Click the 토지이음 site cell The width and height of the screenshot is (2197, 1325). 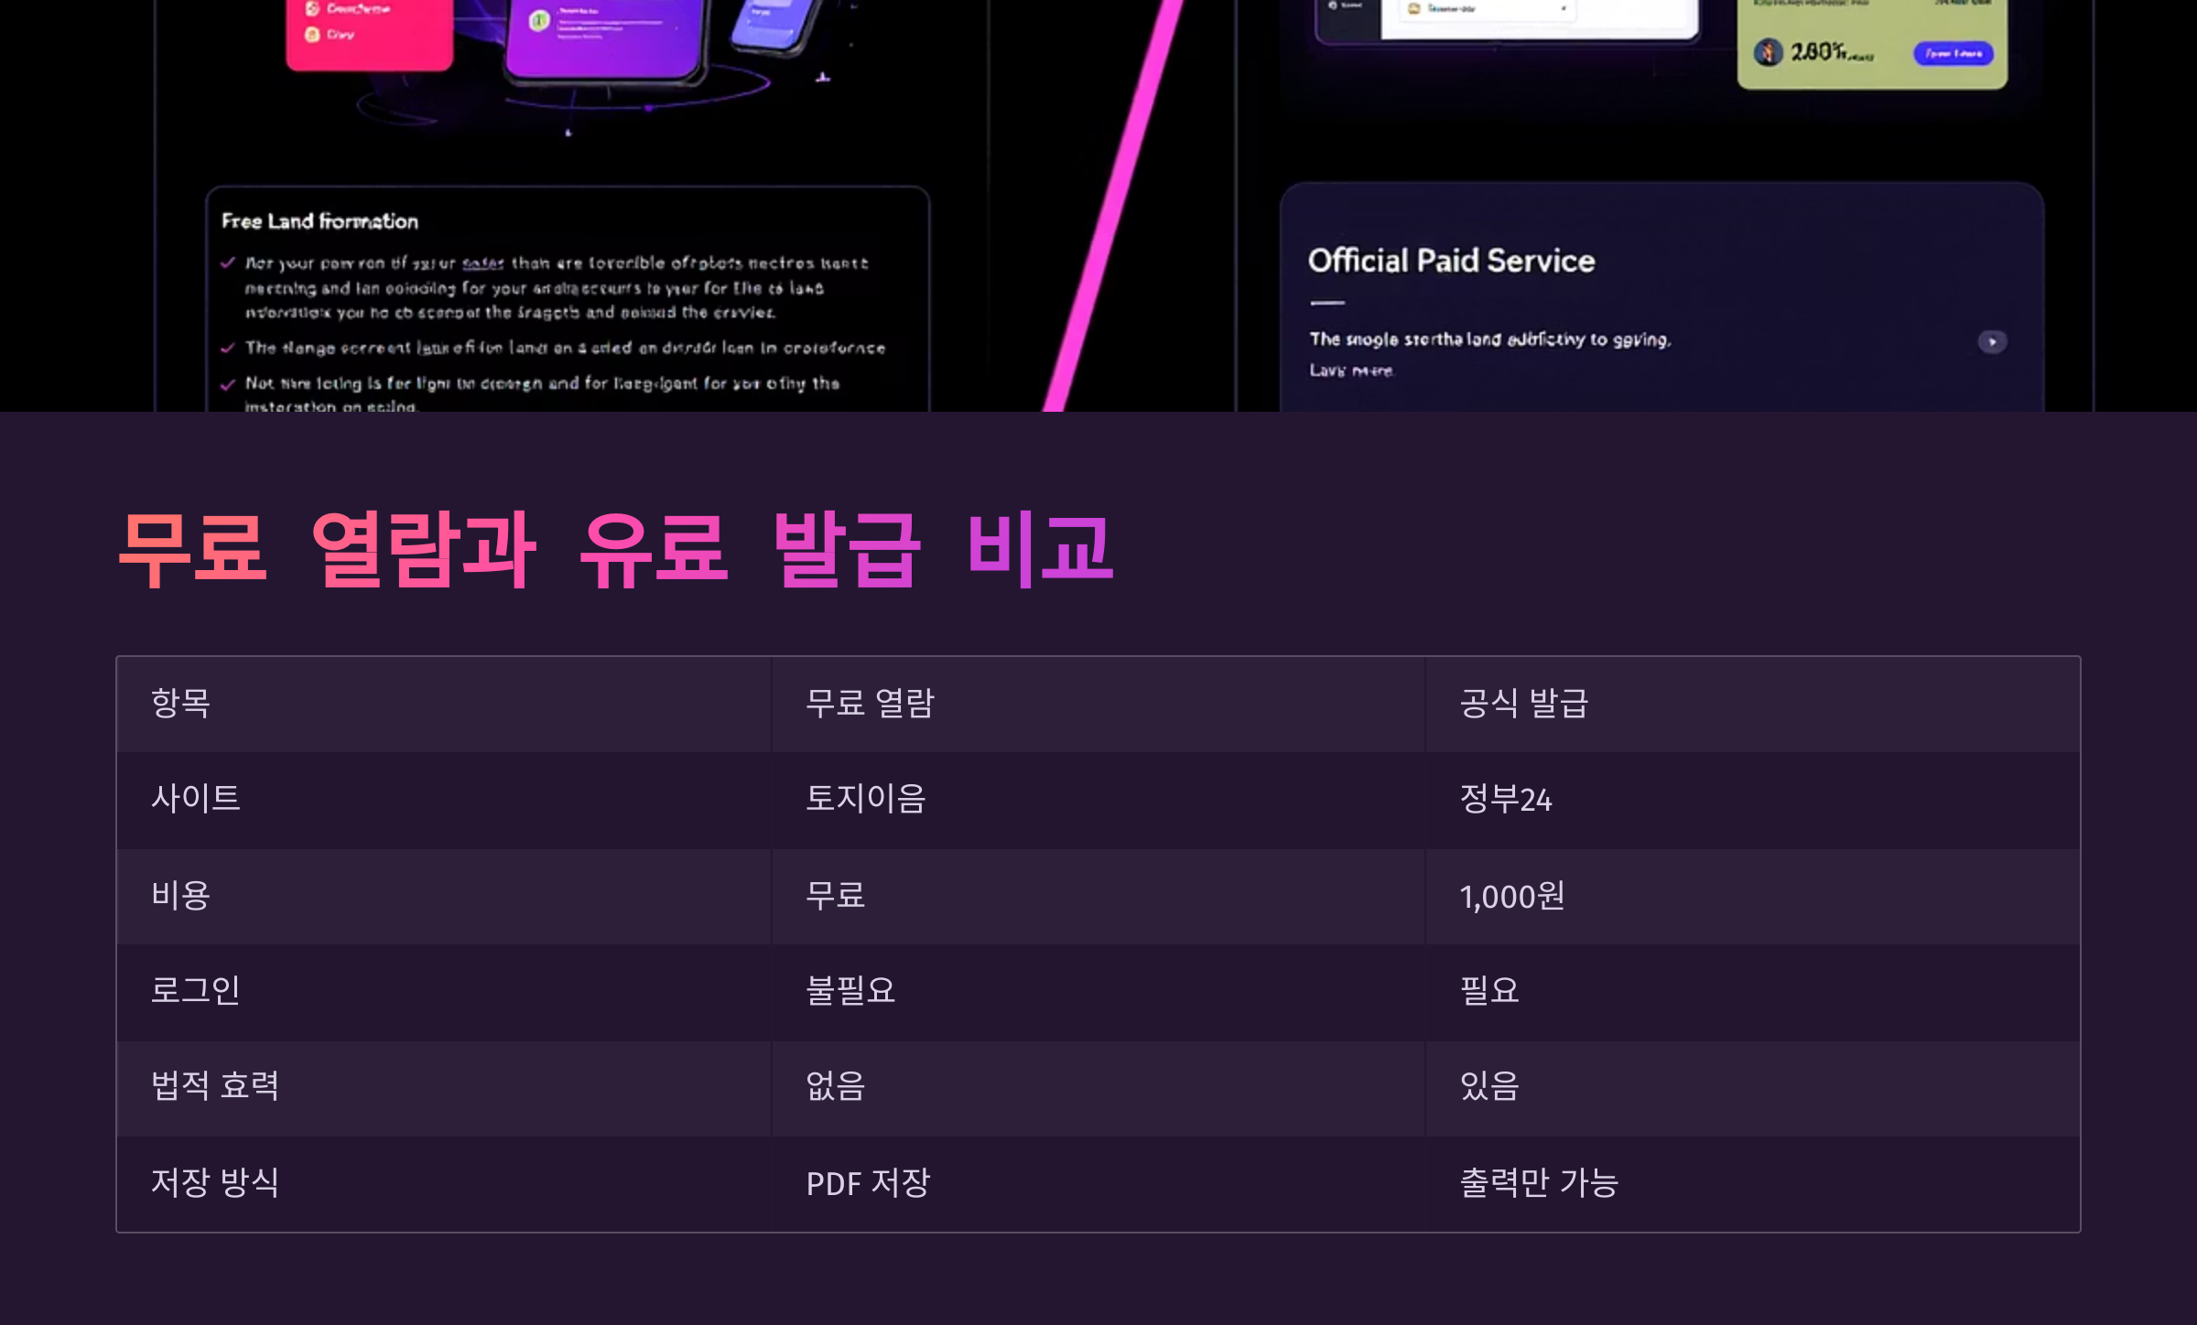pos(865,799)
